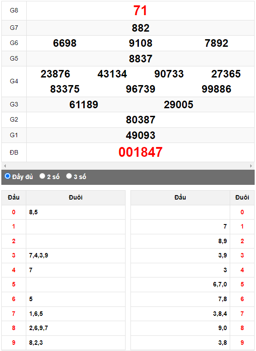The image size is (256, 351).
Task: Click the horizontal scrollbar left arrow
Action: pyautogui.click(x=5, y=166)
